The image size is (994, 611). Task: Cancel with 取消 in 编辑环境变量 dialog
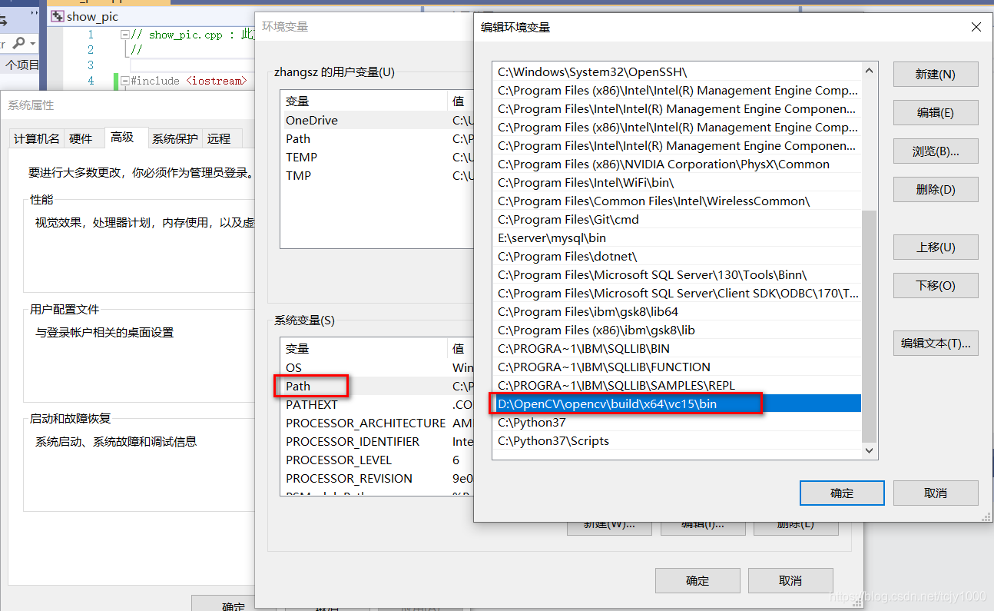(x=936, y=493)
